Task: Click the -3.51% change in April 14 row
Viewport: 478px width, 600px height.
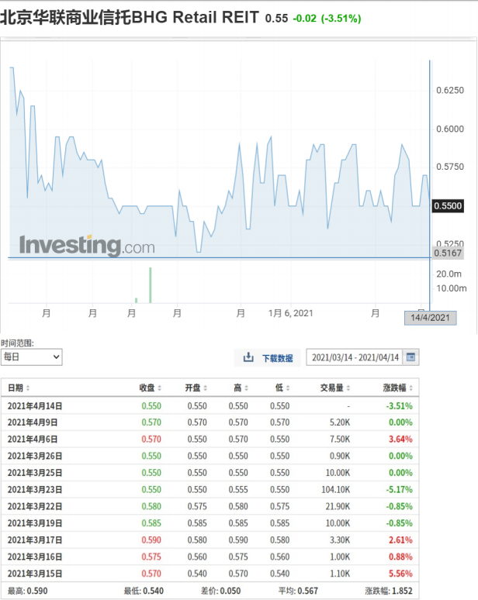Action: coord(399,406)
